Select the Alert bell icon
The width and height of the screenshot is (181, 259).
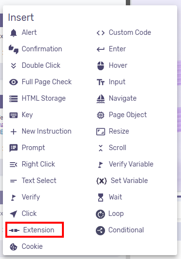click(x=14, y=32)
